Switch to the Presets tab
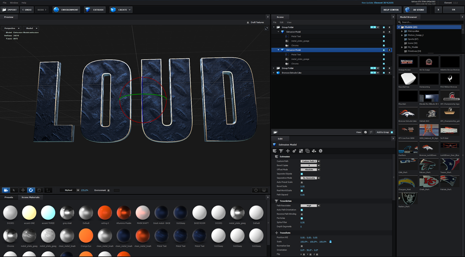The width and height of the screenshot is (465, 257). click(9, 197)
